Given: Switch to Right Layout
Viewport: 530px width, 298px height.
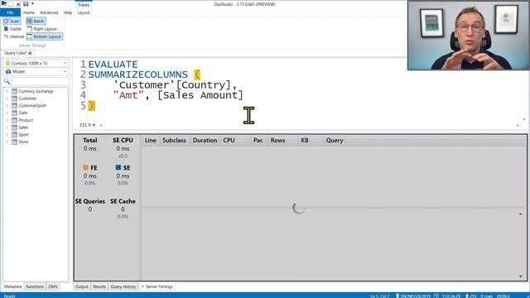Looking at the screenshot, I should point(42,29).
